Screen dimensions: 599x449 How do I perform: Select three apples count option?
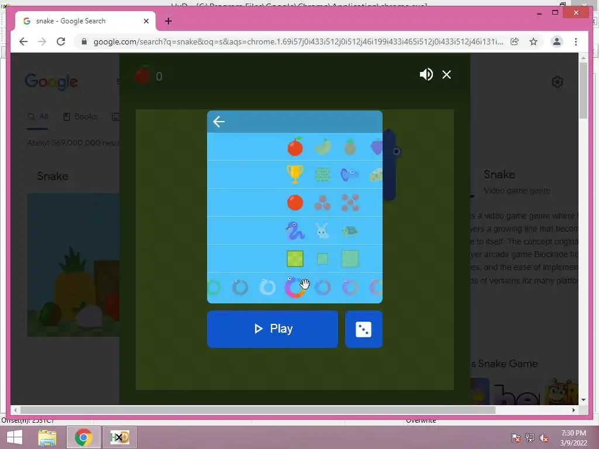(322, 203)
